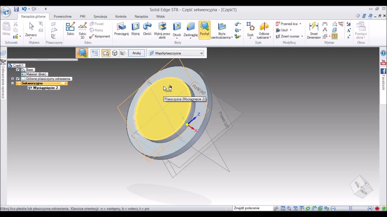This screenshot has width=387, height=217.
Task: Select Material (Brak) in the tree
Action: tap(34, 74)
